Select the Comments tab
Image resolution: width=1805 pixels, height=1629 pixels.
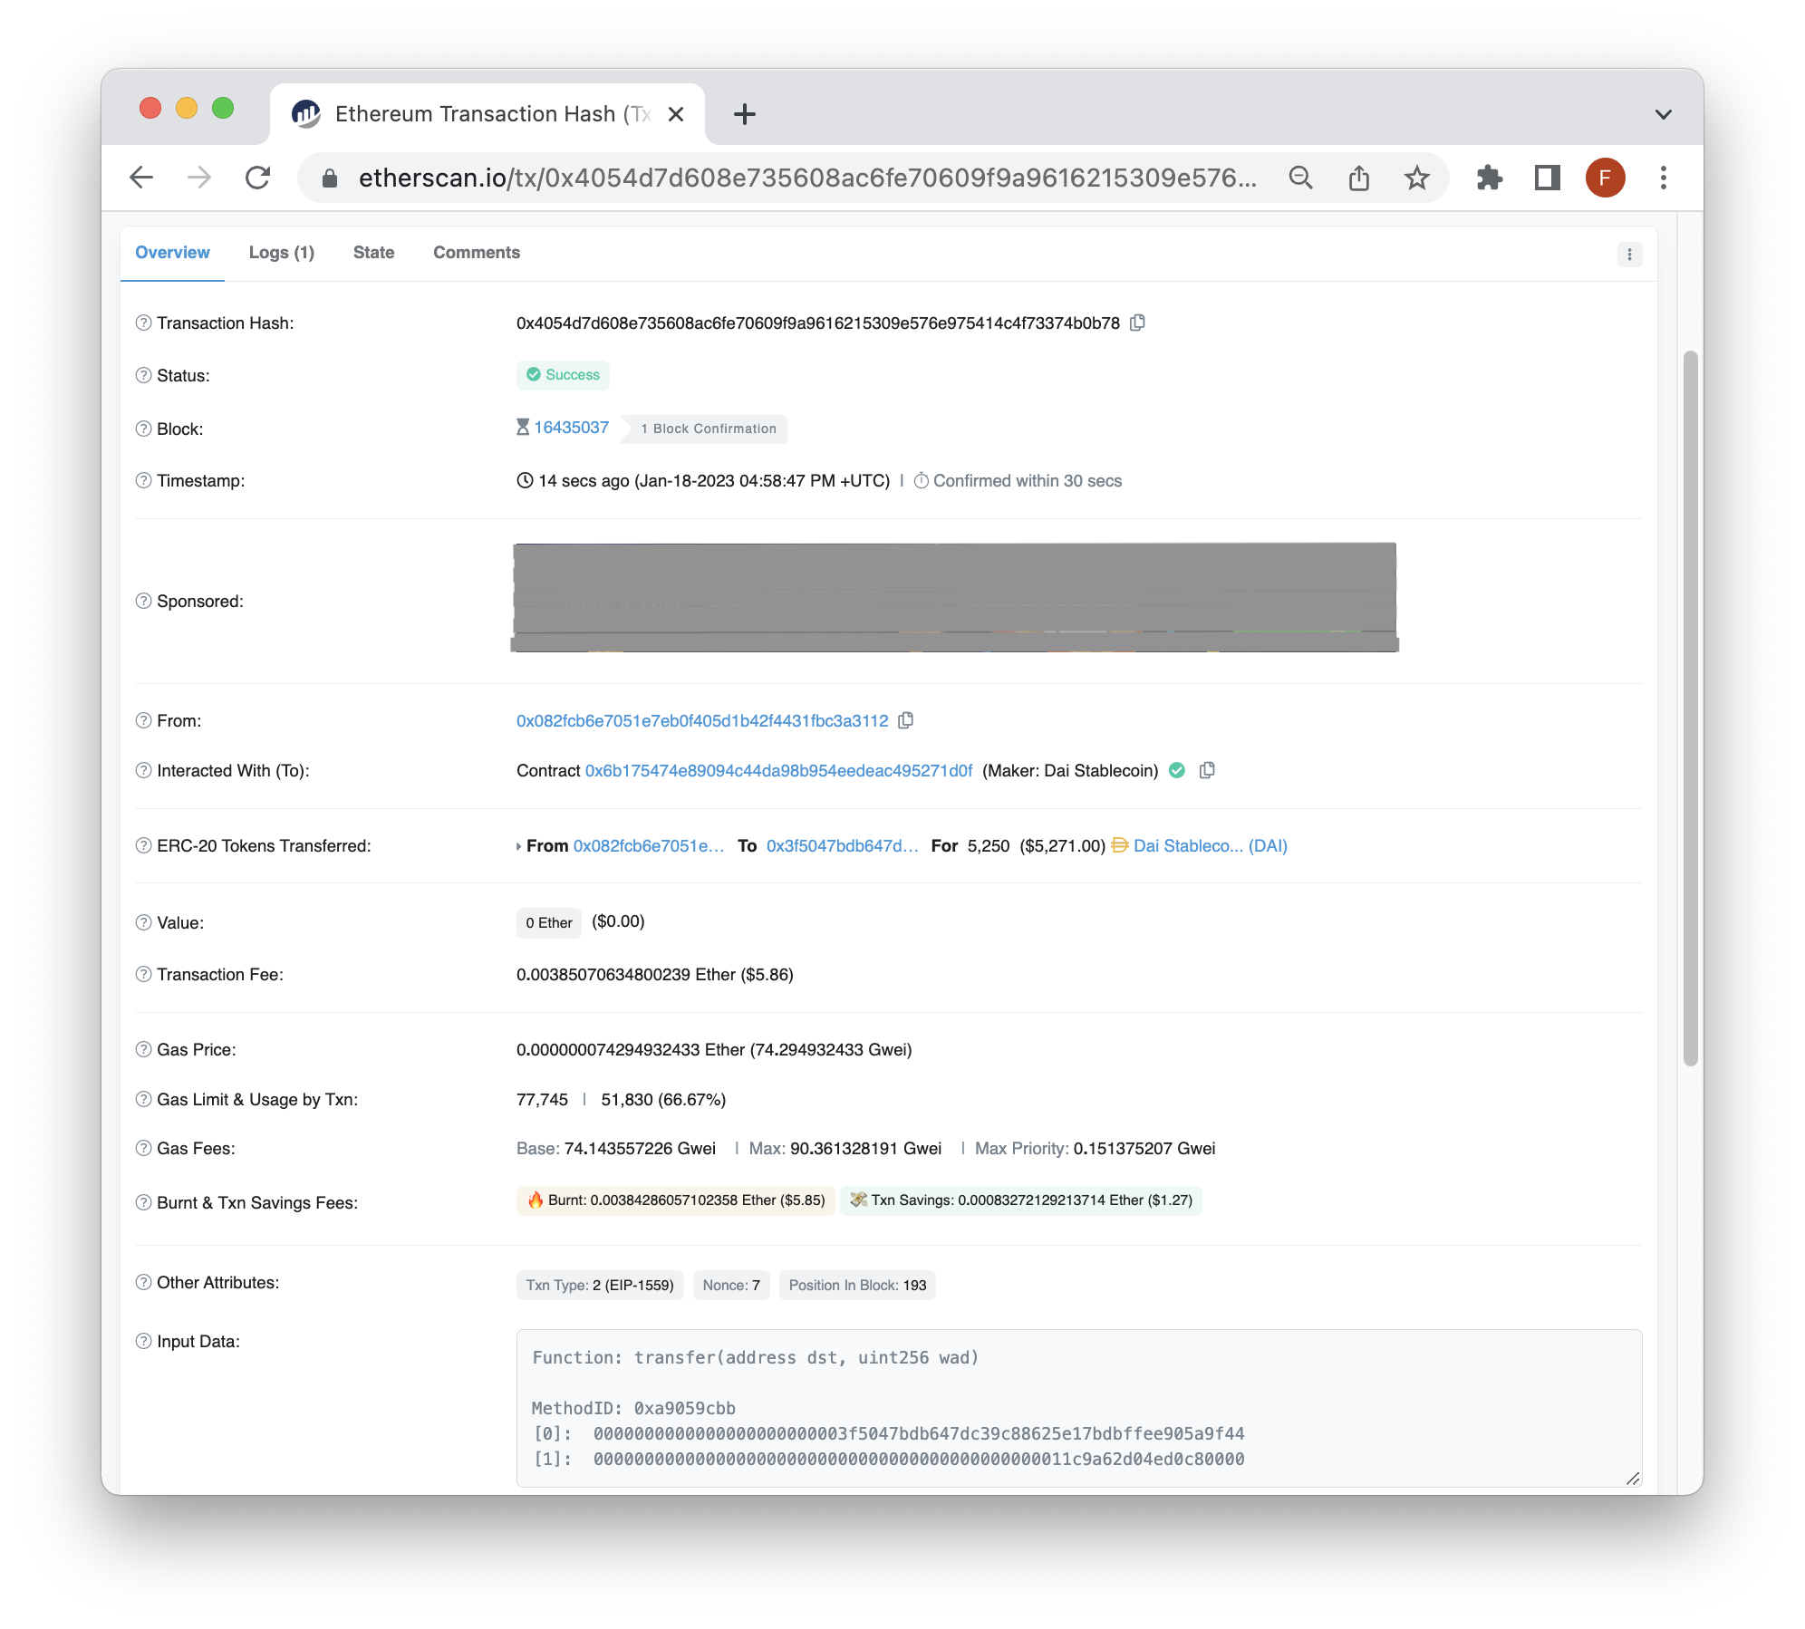(x=475, y=252)
